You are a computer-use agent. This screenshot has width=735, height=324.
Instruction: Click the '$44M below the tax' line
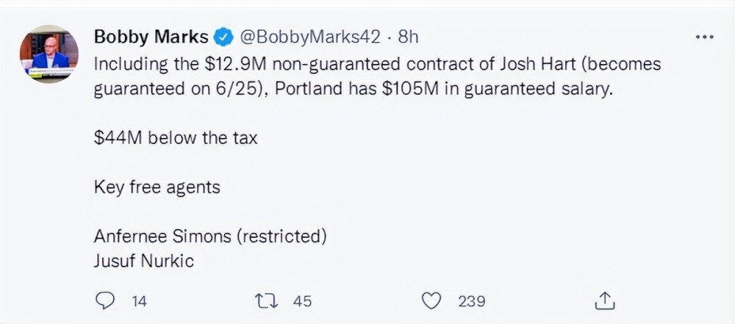[176, 138]
